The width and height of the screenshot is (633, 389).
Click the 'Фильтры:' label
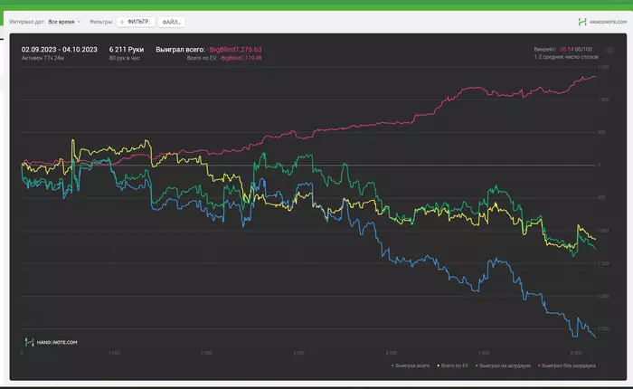(x=101, y=22)
